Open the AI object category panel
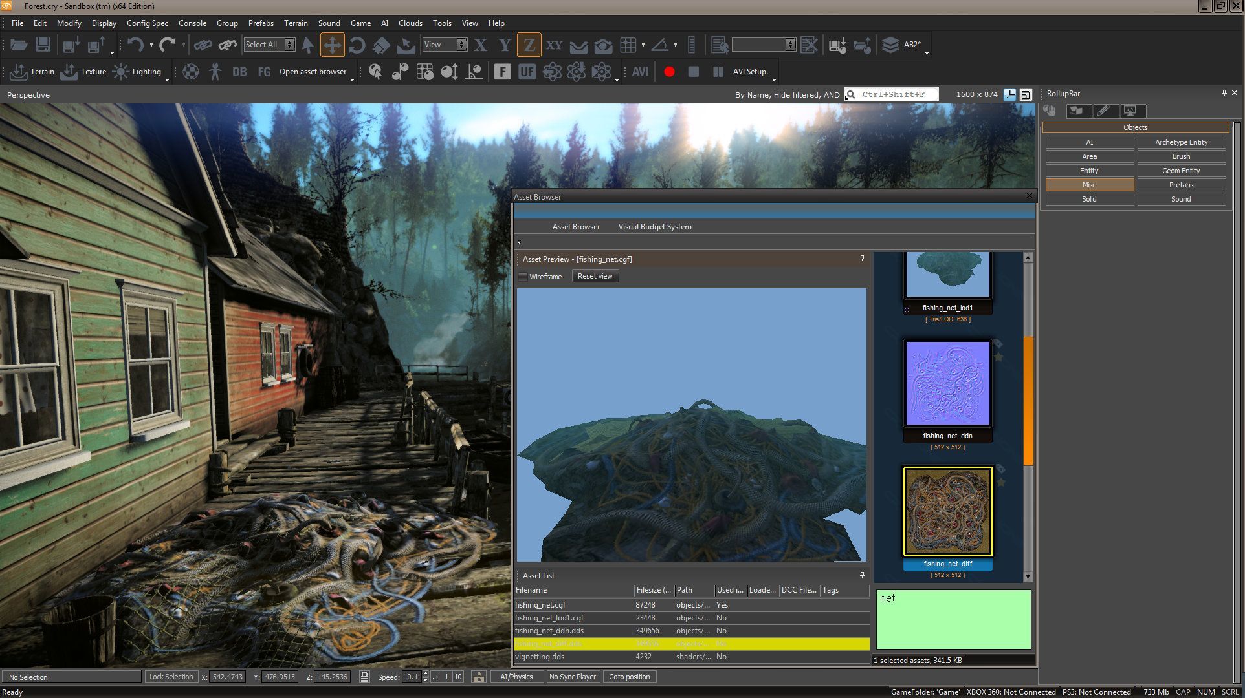The image size is (1245, 698). (1090, 142)
